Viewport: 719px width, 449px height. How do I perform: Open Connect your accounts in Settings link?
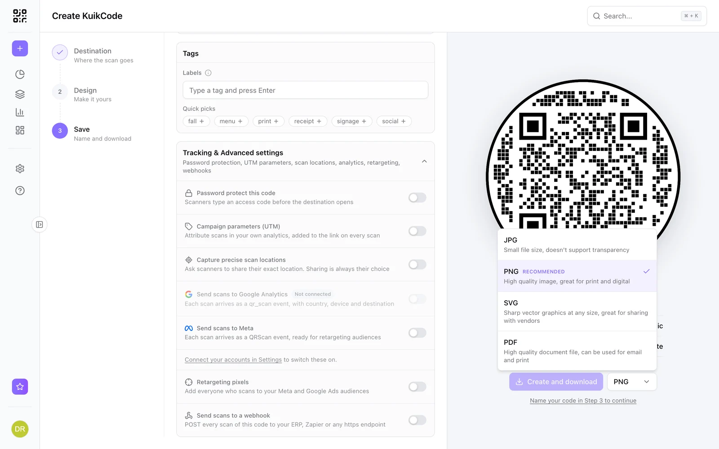click(233, 360)
